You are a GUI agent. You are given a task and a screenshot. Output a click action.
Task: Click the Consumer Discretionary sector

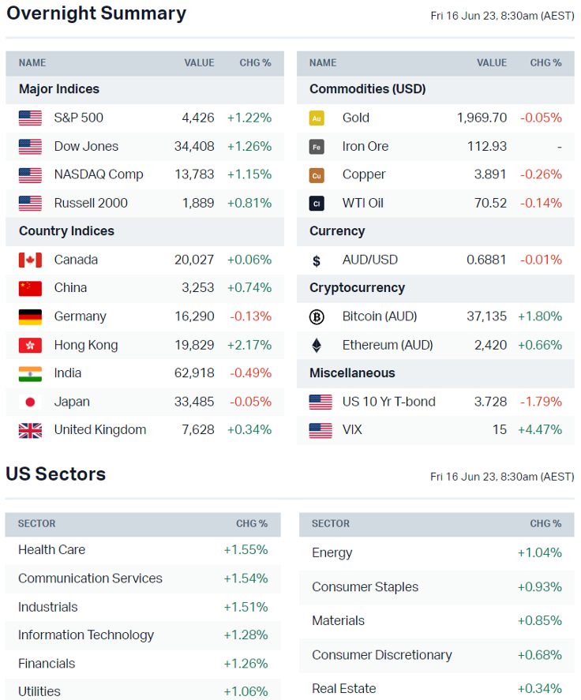pyautogui.click(x=381, y=655)
